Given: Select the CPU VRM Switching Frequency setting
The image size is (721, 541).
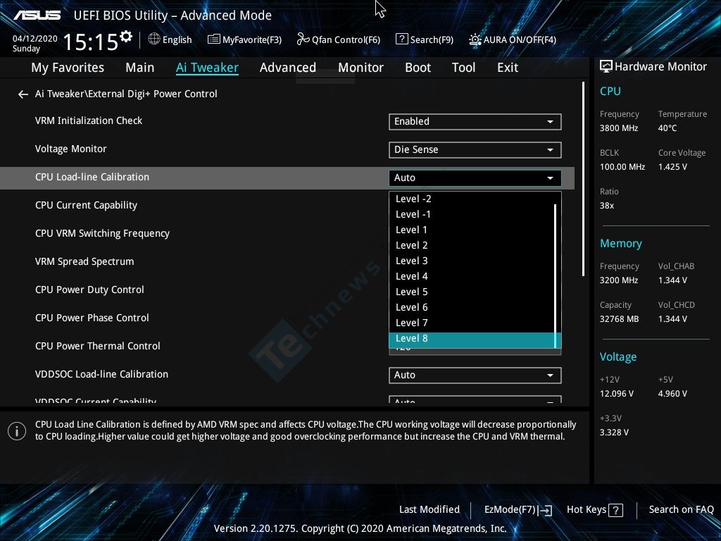Looking at the screenshot, I should pyautogui.click(x=102, y=233).
